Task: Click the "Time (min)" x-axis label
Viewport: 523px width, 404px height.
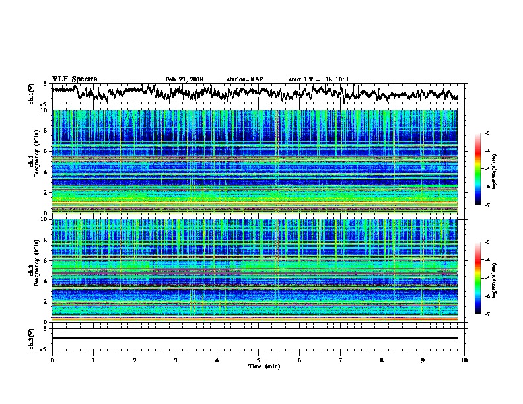Action: click(x=264, y=366)
